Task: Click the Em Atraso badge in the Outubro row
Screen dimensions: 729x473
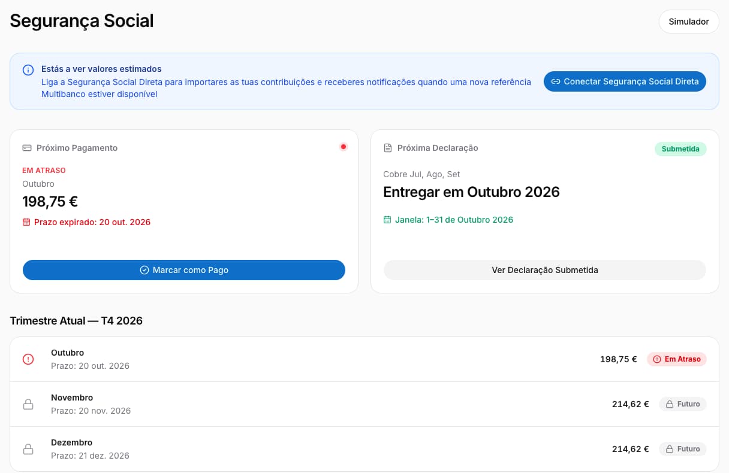Action: point(677,359)
